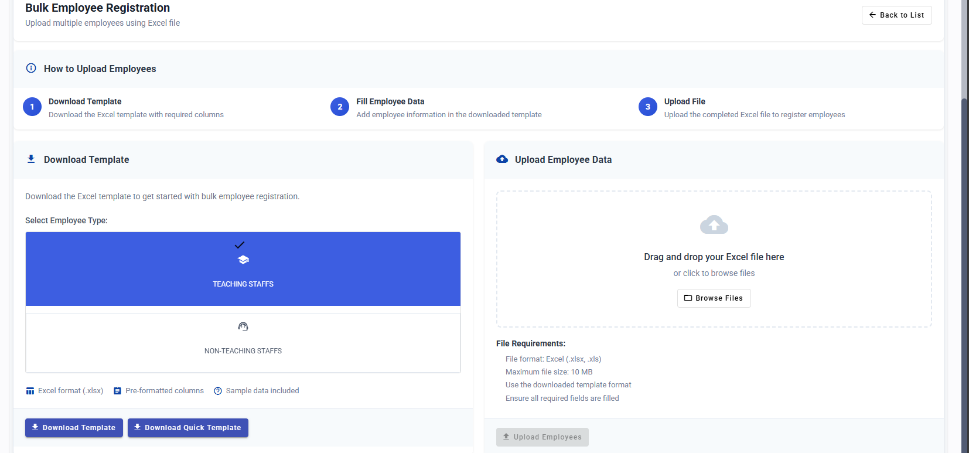Click the Download Template button
The image size is (969, 453).
(x=74, y=428)
